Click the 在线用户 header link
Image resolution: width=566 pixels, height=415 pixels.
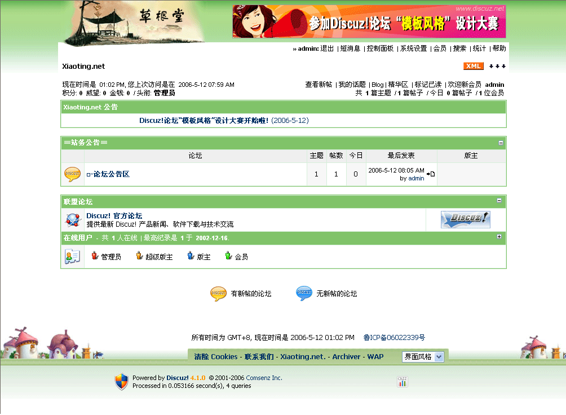pyautogui.click(x=78, y=237)
